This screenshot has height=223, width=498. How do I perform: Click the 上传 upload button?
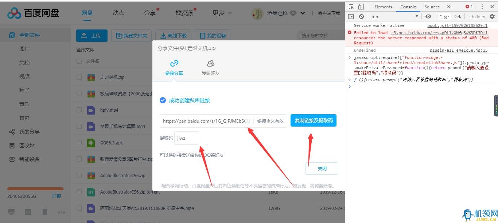tap(92, 36)
